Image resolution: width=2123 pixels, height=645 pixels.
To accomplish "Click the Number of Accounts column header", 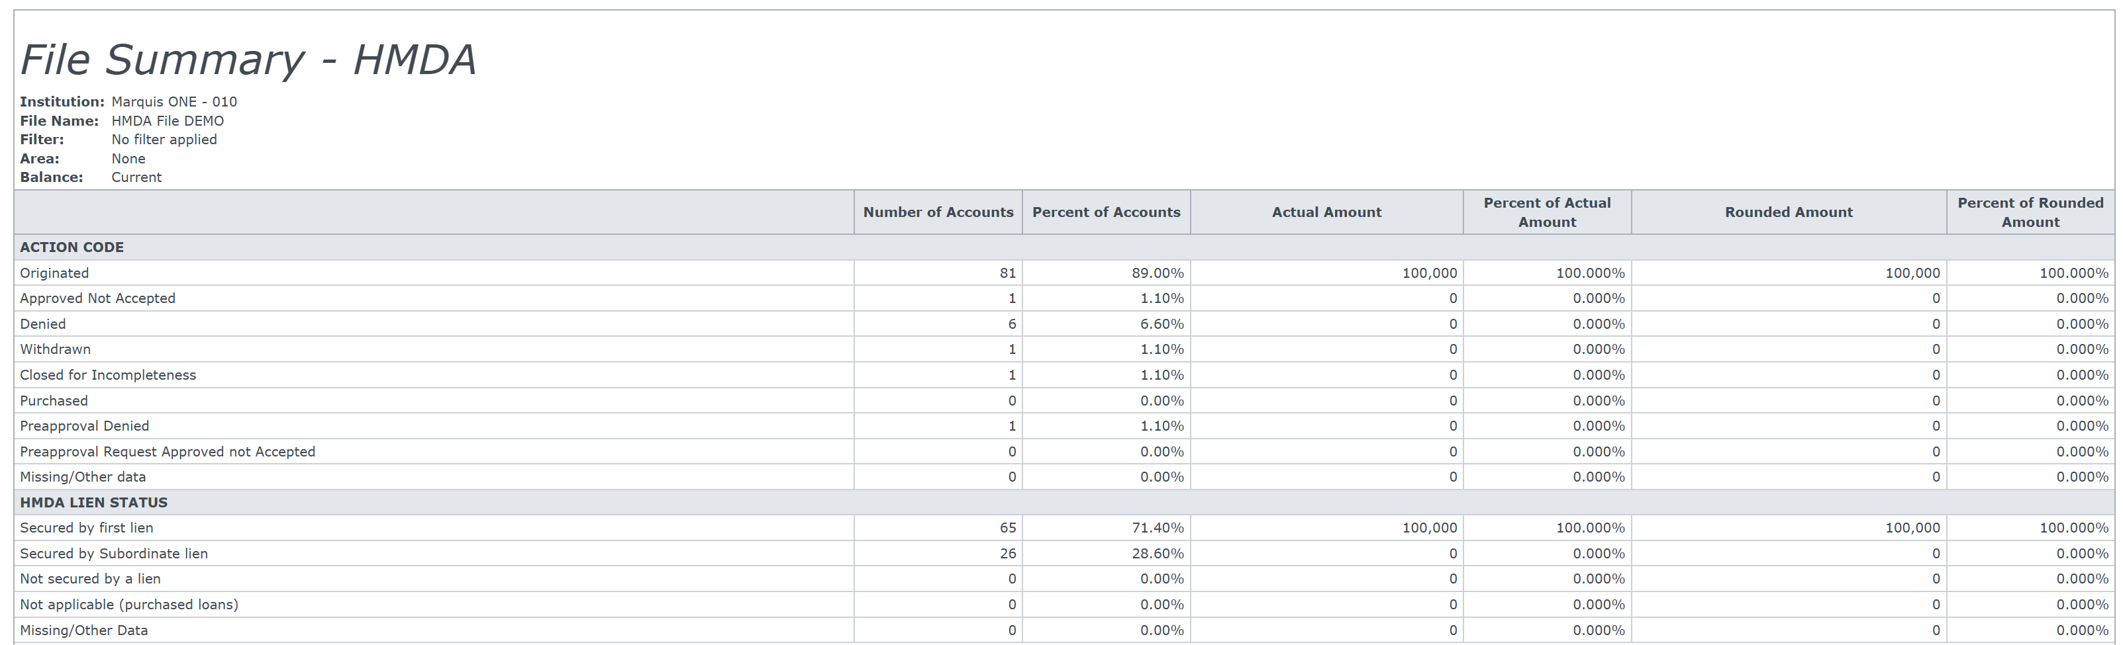I will pyautogui.click(x=938, y=212).
